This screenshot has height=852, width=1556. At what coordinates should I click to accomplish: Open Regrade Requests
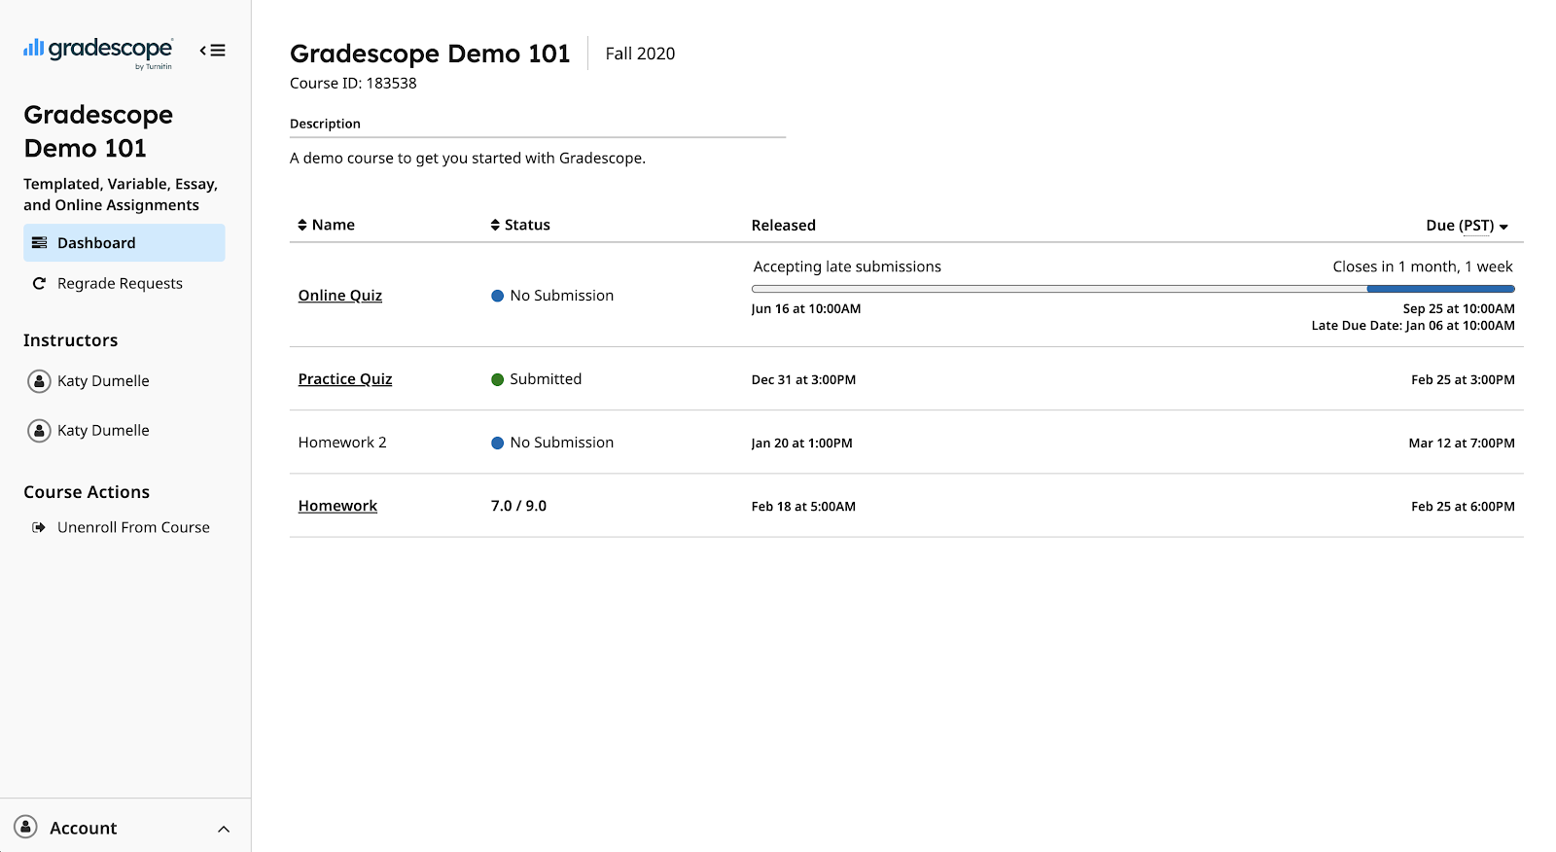[120, 284]
